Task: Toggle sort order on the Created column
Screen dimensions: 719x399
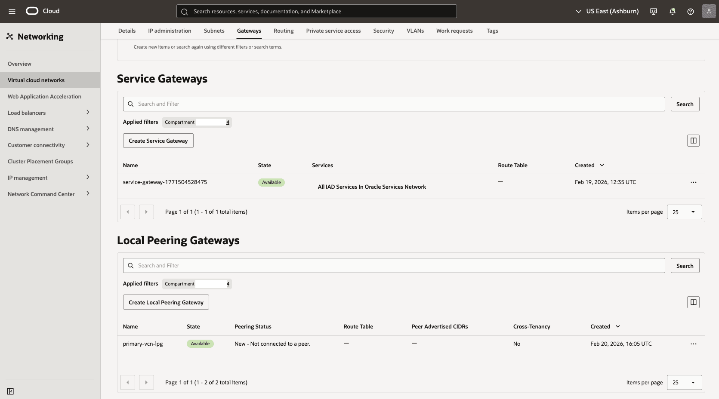Action: tap(602, 165)
